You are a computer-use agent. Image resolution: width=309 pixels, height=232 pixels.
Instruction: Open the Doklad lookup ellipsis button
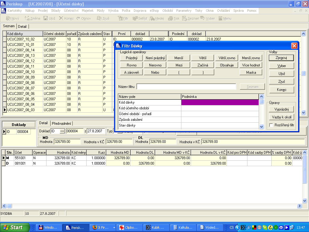pyautogui.click(x=62, y=131)
